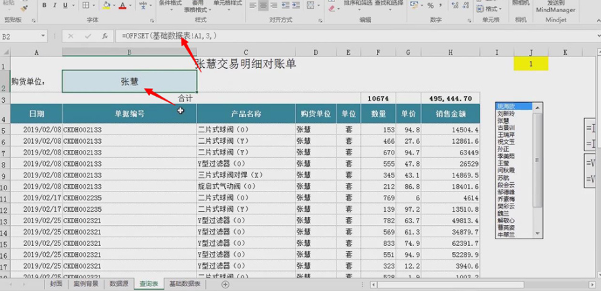The image size is (601, 291).
Task: Toggle italic formatting
Action: click(x=55, y=5)
